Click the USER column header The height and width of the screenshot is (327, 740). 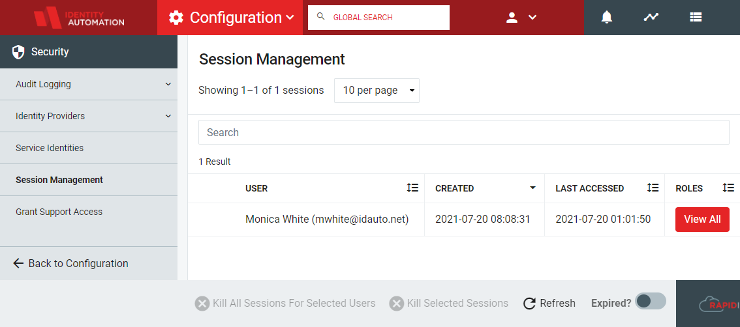(x=256, y=188)
